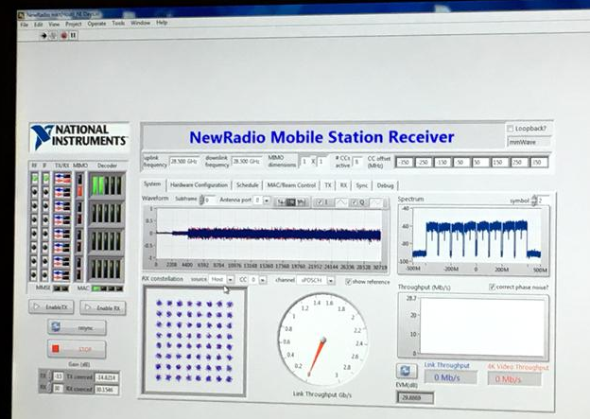Click the TX gain stepper

coord(49,376)
